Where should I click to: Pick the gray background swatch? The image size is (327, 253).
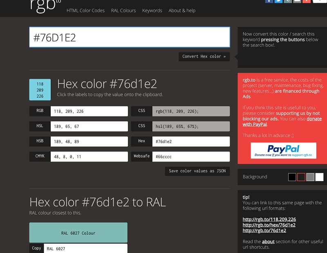tap(310, 177)
